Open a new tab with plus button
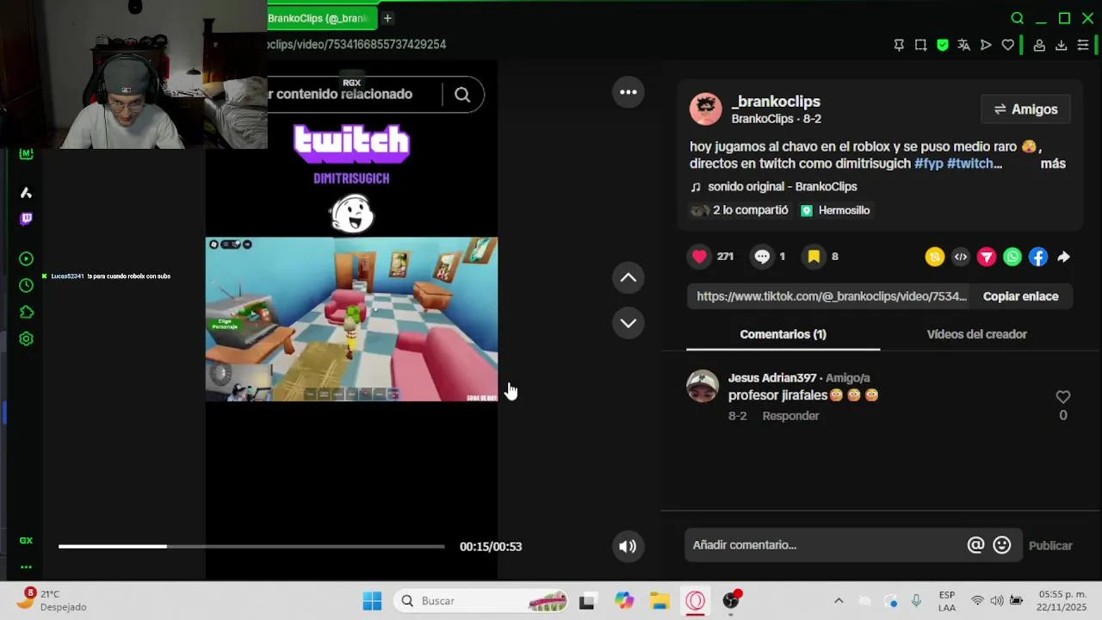This screenshot has width=1102, height=620. 387,18
